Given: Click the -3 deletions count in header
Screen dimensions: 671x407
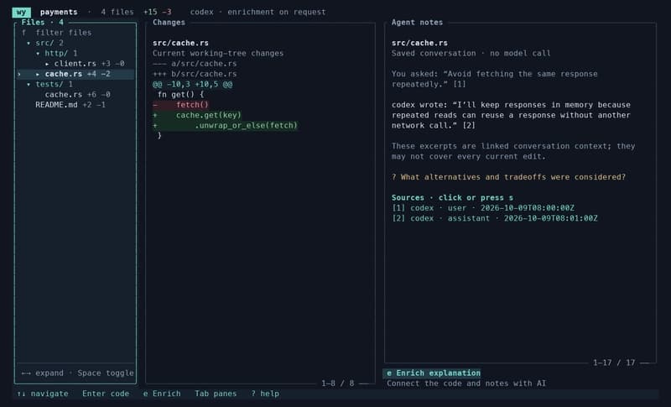Looking at the screenshot, I should pyautogui.click(x=166, y=12).
